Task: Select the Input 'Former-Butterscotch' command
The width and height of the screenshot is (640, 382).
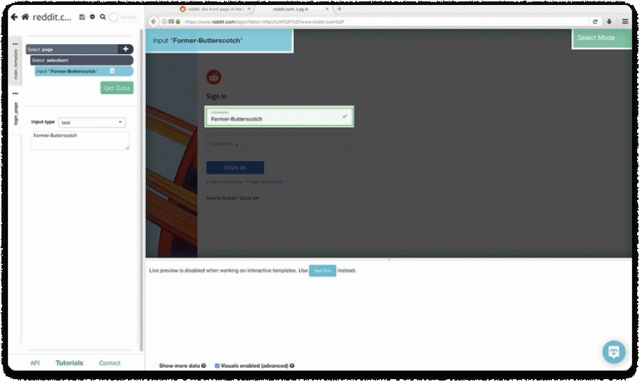Action: [x=84, y=71]
